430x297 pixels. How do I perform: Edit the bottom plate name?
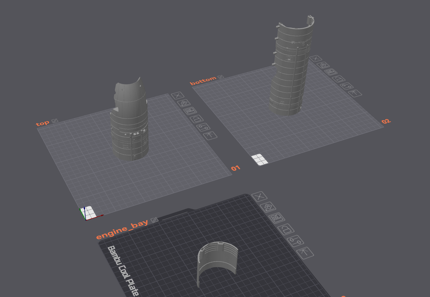[x=221, y=77]
